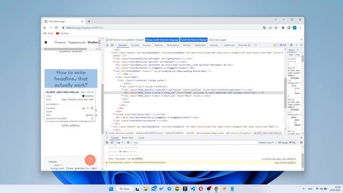Screen dimensions: 343x193
Task: Open the Application tab
Action: click(200, 45)
